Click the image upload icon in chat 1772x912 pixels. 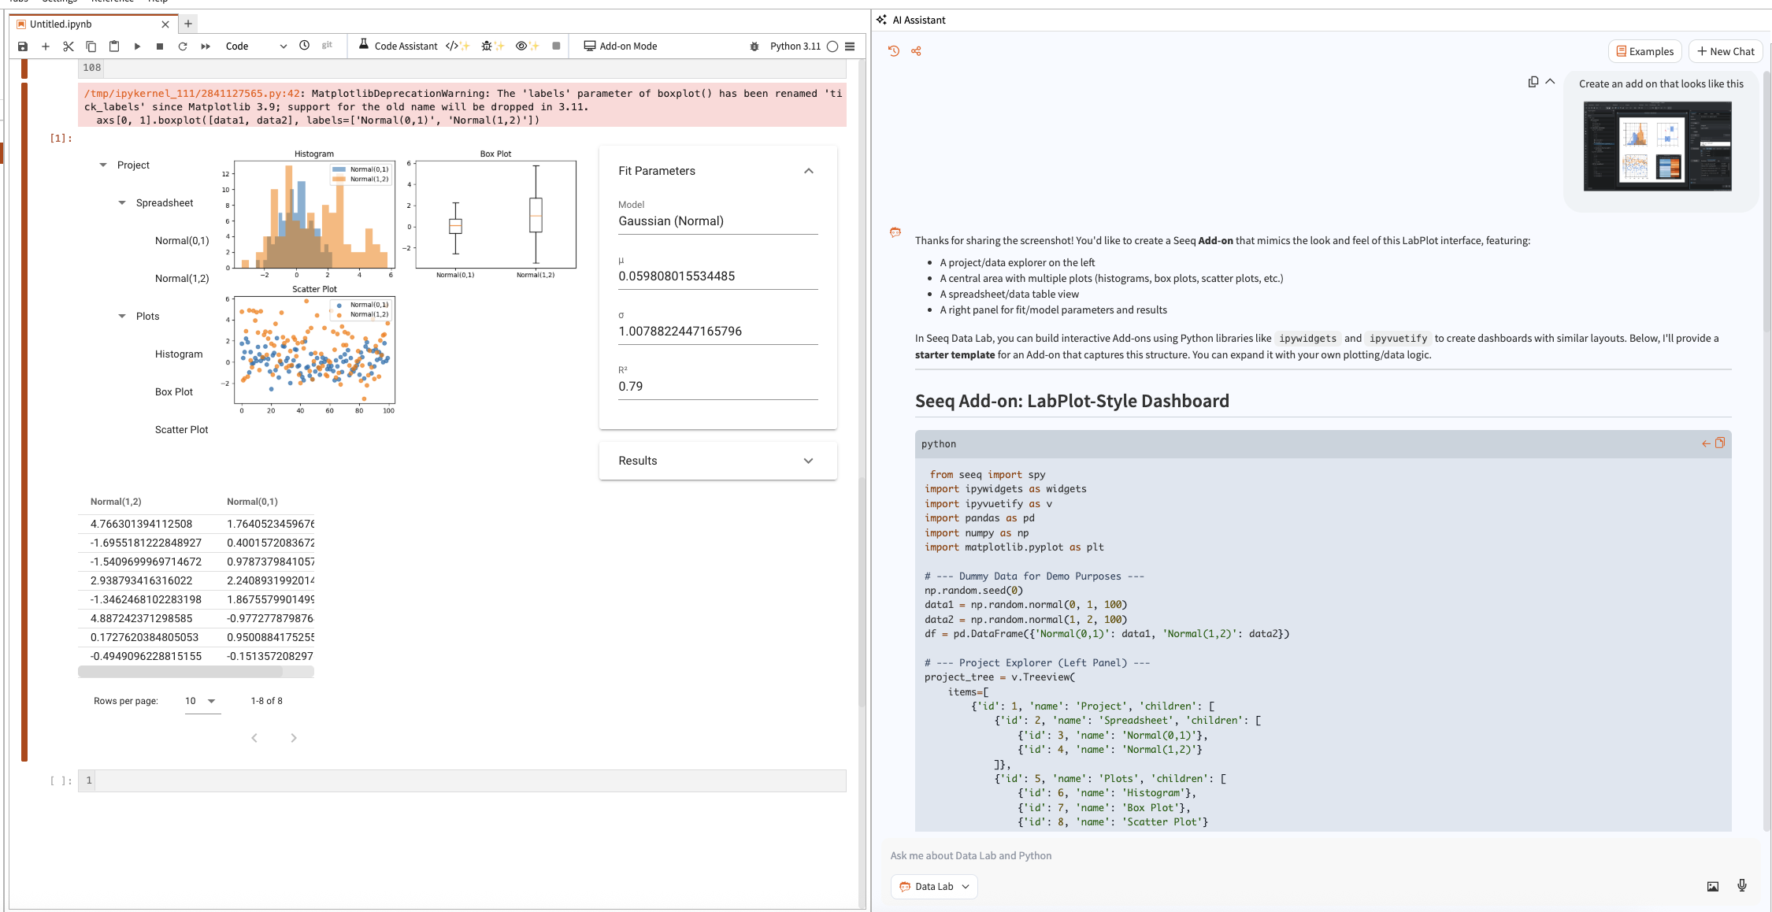(1712, 886)
